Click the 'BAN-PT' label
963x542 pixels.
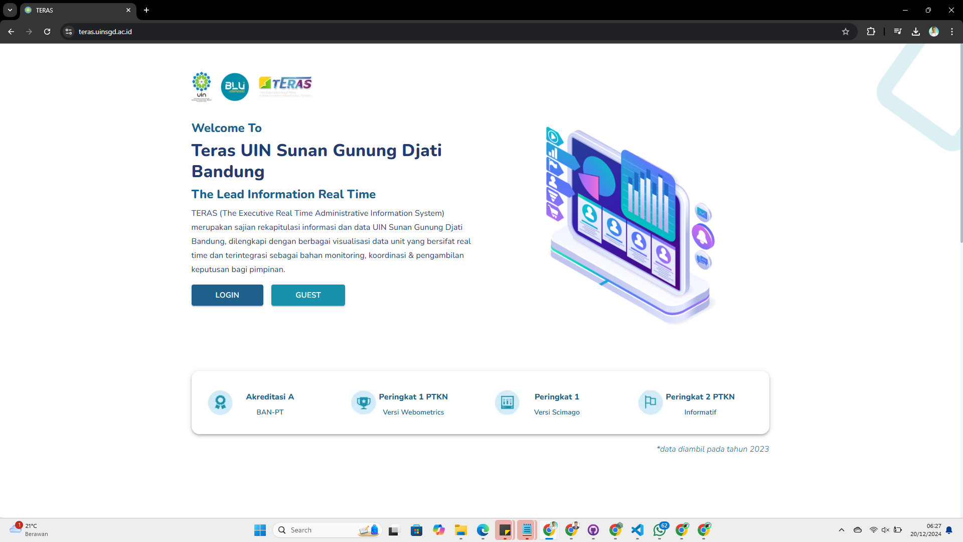click(270, 412)
